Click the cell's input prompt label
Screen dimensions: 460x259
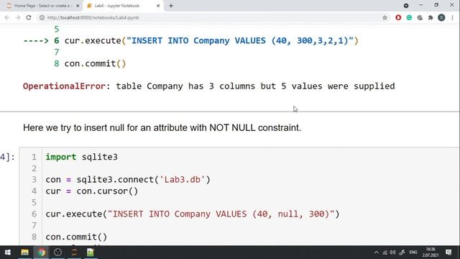(x=7, y=157)
